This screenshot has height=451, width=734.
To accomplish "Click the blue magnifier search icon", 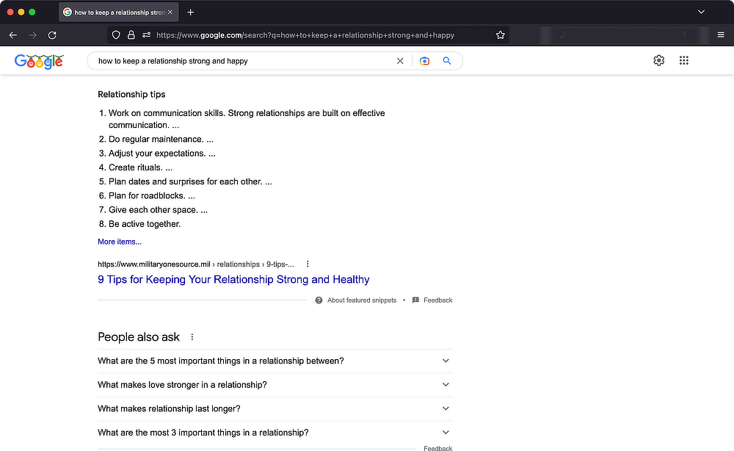I will pyautogui.click(x=446, y=61).
